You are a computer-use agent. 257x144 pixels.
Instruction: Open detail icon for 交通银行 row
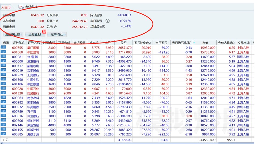point(3,93)
